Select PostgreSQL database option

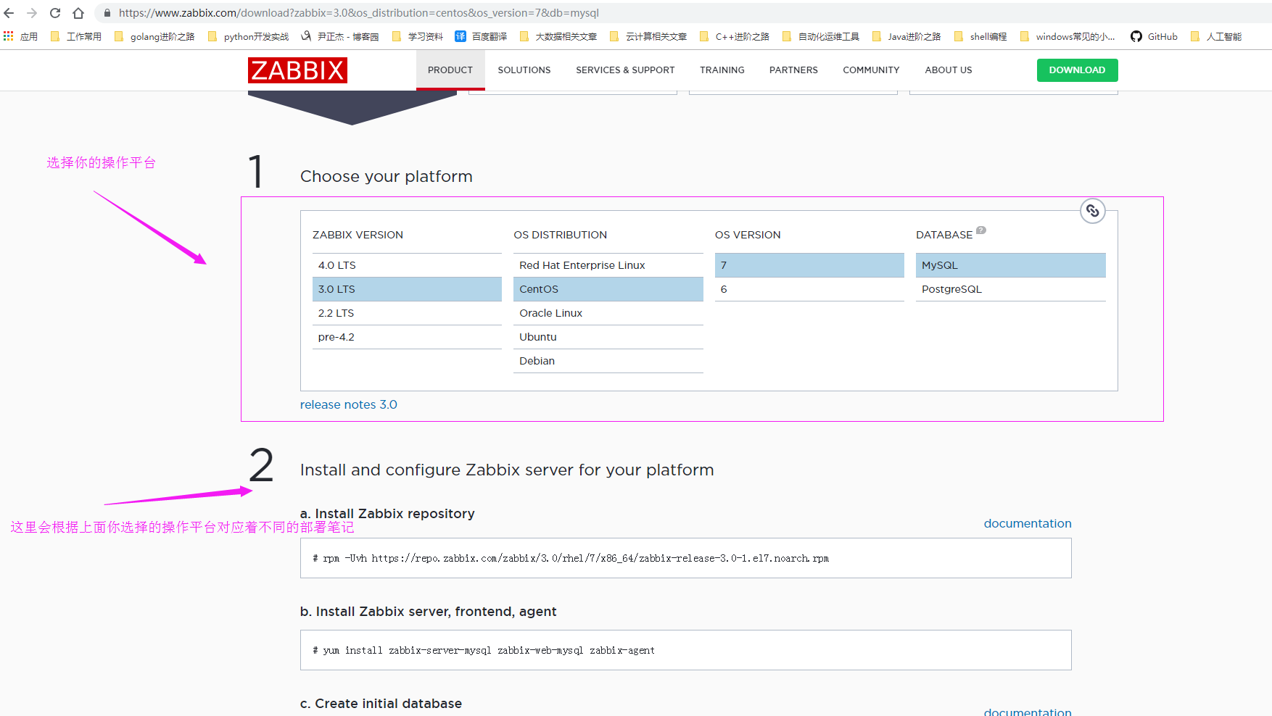point(1011,289)
